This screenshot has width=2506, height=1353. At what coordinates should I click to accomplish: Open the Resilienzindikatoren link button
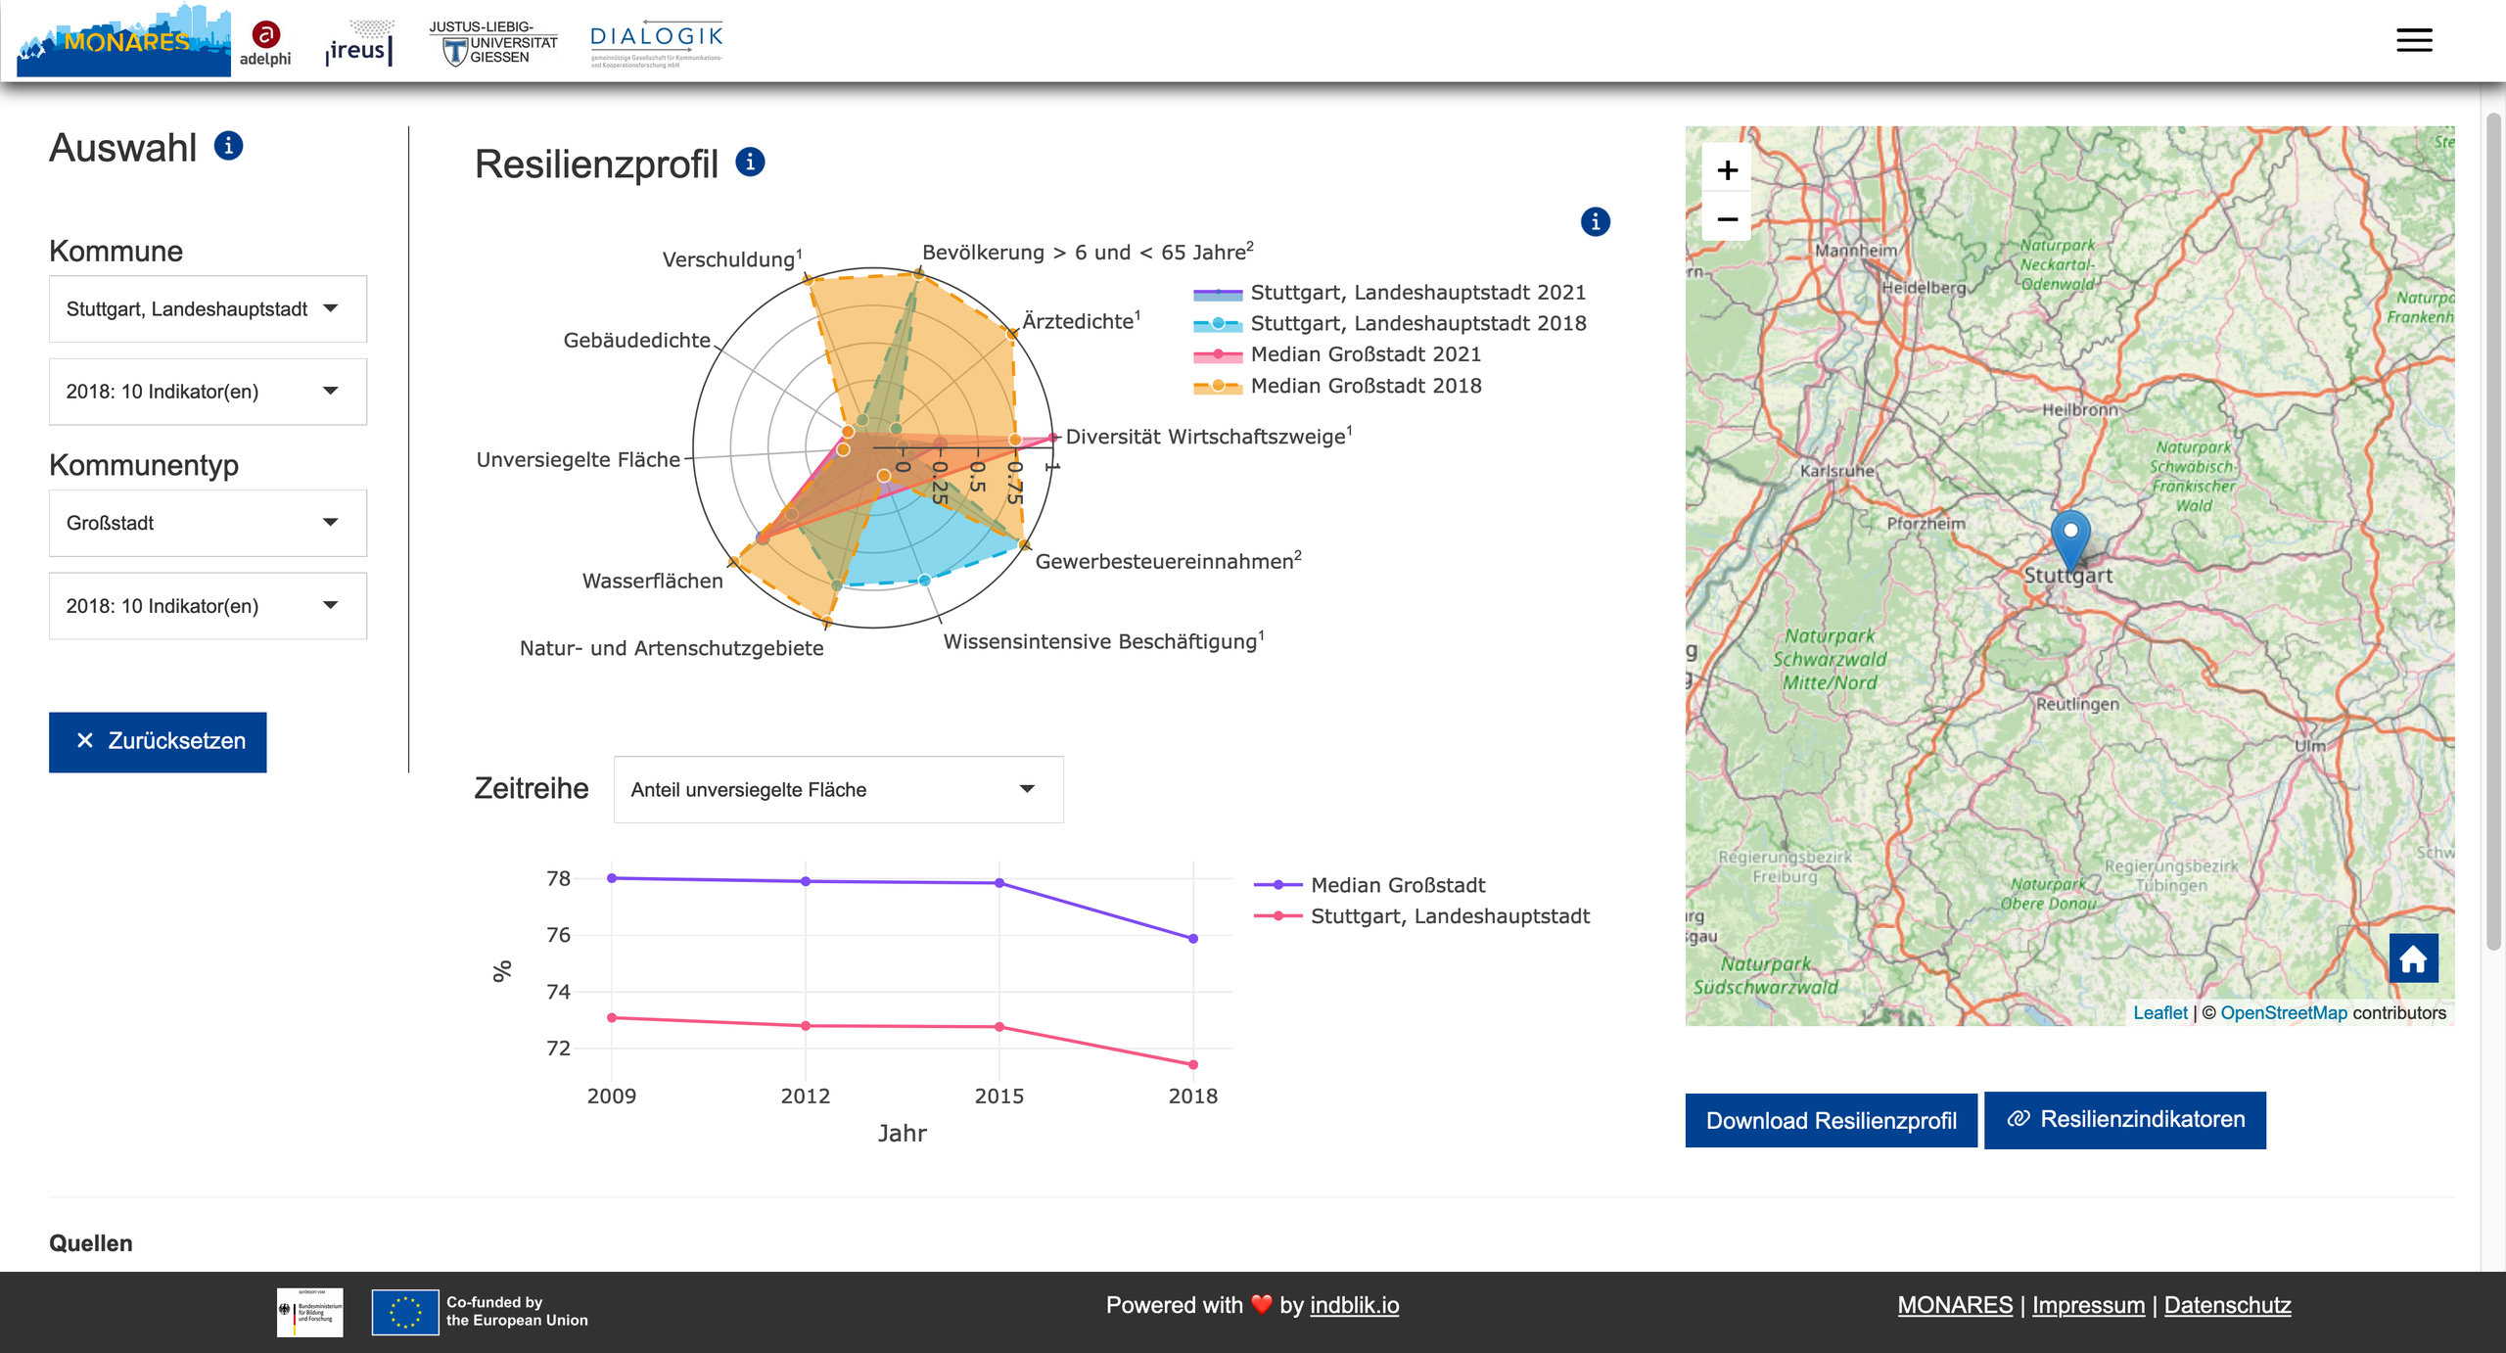pos(2124,1120)
